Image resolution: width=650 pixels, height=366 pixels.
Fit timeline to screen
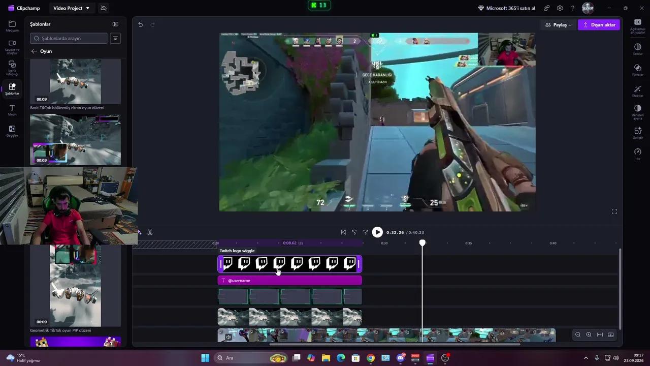600,334
